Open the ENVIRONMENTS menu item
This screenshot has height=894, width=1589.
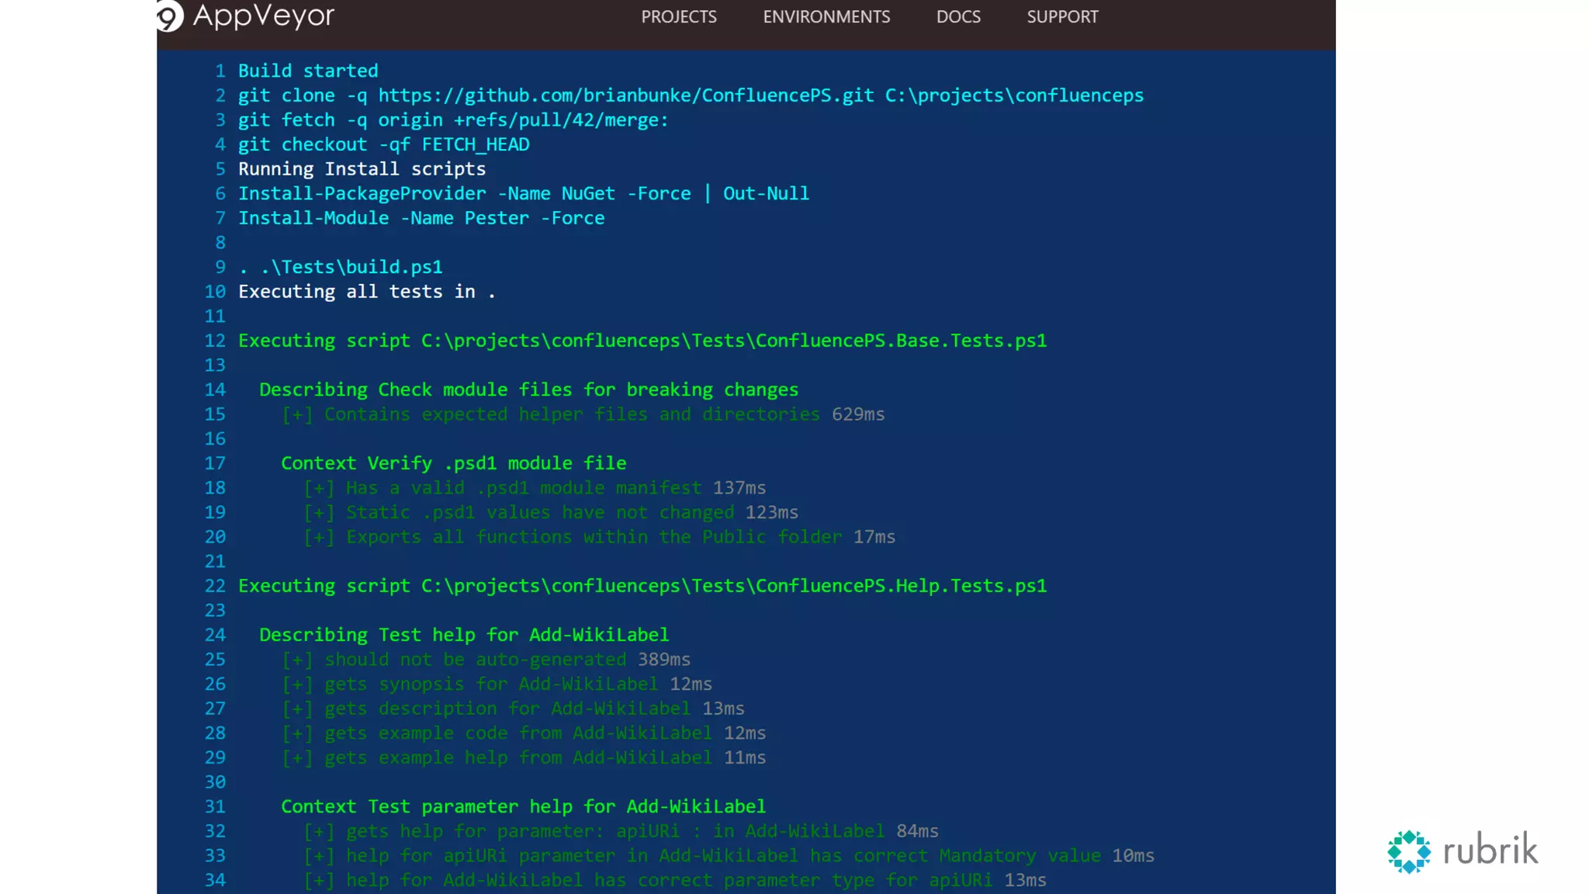[826, 17]
